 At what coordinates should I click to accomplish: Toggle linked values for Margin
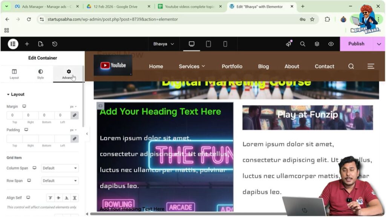point(74,115)
